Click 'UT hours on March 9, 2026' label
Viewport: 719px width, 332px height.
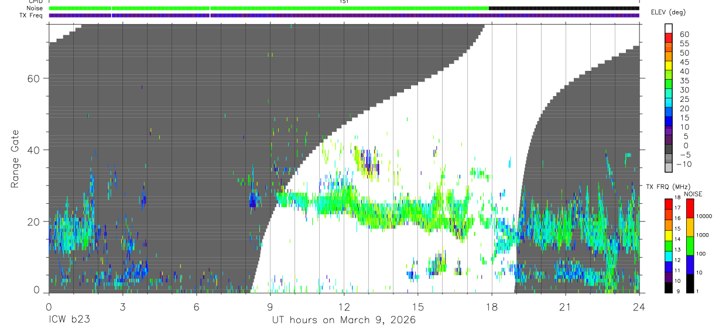[x=344, y=320]
